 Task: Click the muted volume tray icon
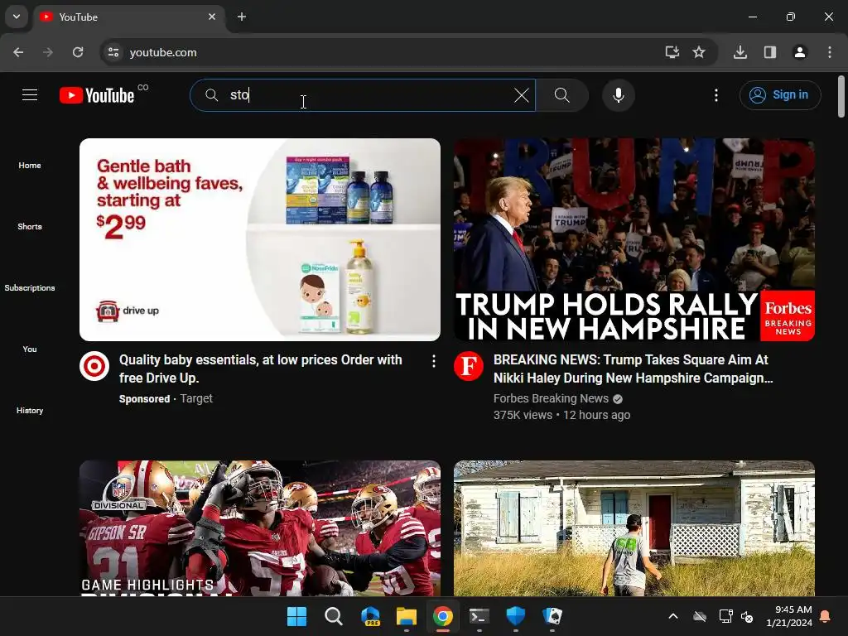747,616
